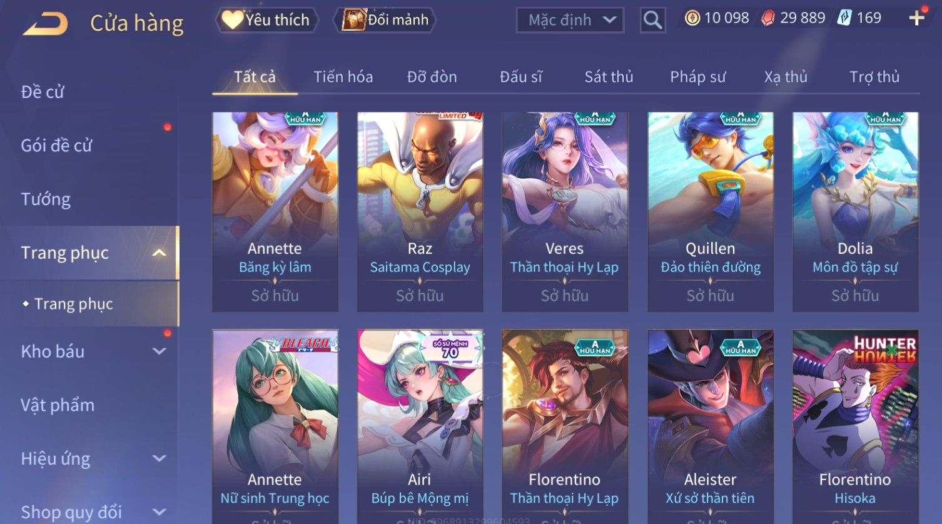Expand the Kho báu sidebar section

point(159,351)
